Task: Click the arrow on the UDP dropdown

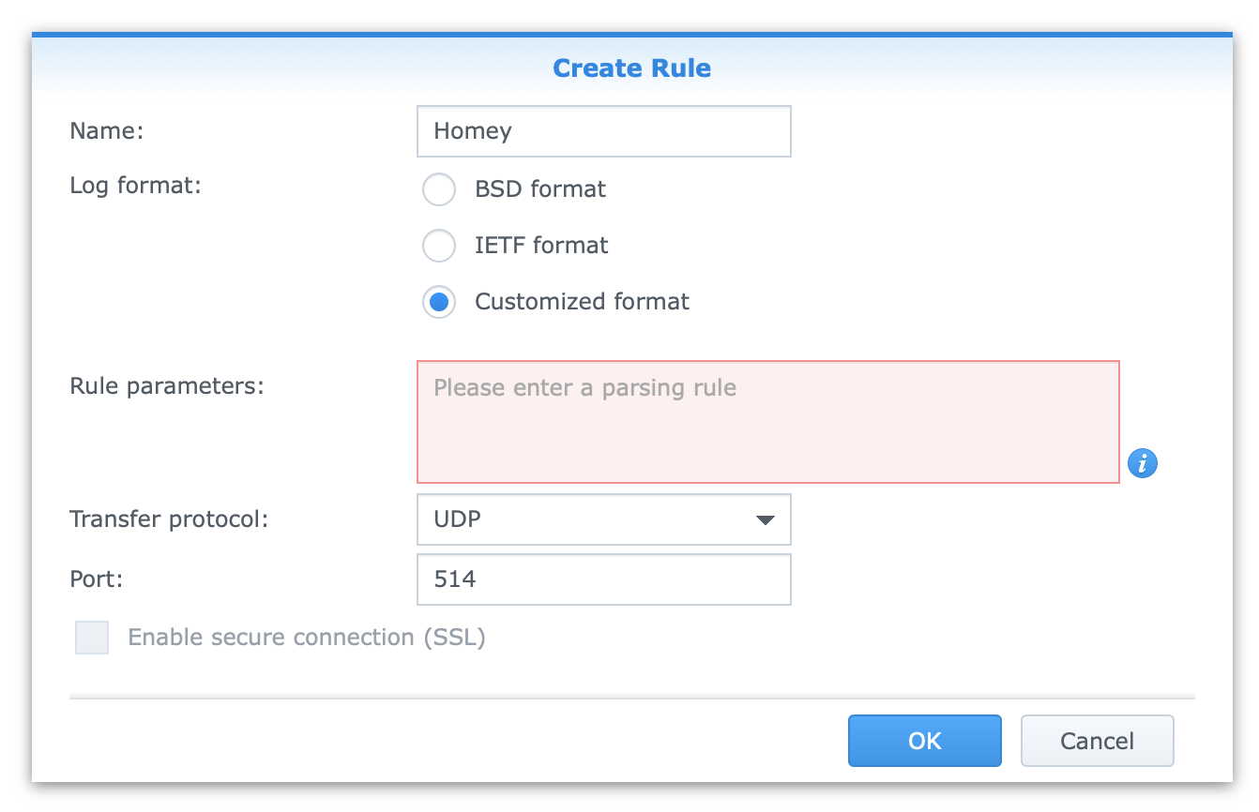Action: (x=765, y=519)
